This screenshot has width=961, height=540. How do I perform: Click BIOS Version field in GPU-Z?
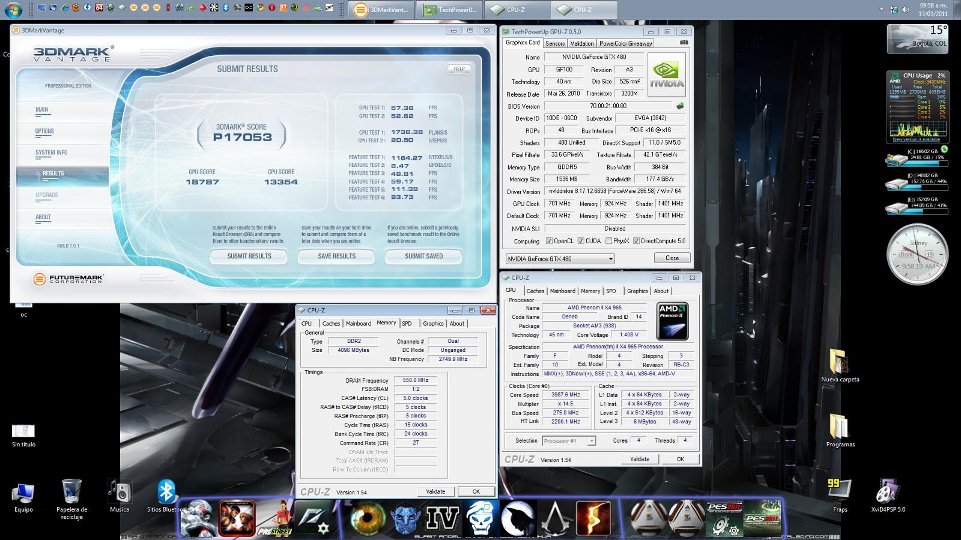[x=608, y=106]
